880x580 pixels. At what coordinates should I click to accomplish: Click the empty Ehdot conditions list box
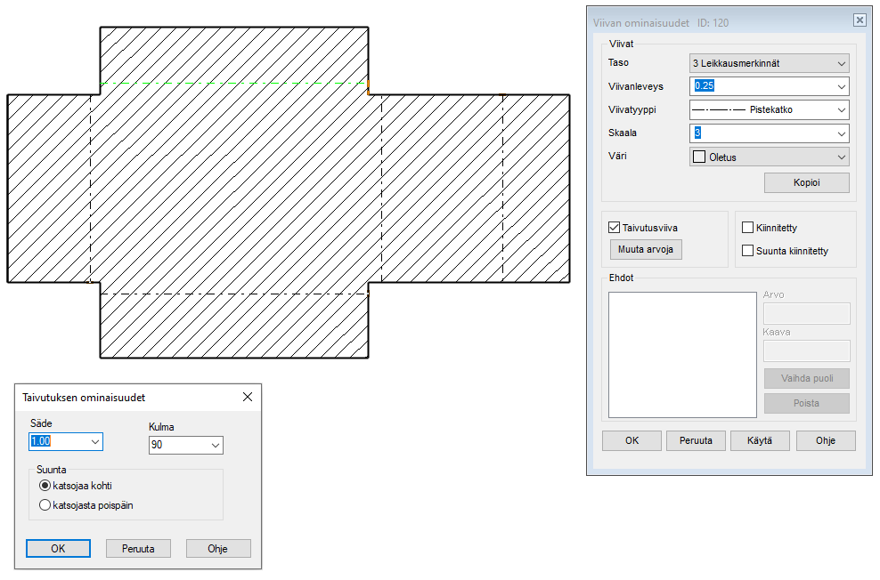(x=682, y=354)
